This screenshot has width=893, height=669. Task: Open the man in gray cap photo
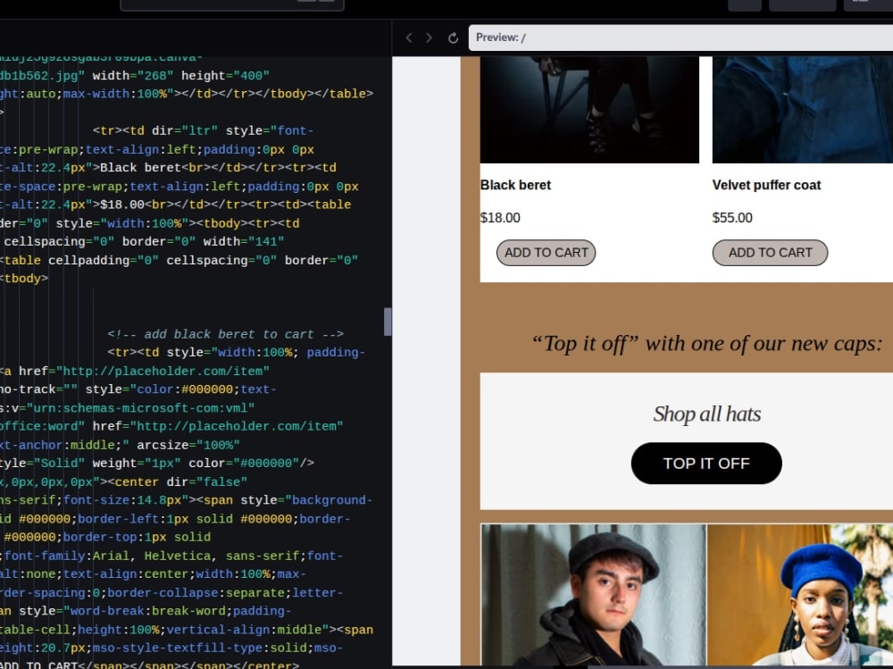click(x=593, y=594)
